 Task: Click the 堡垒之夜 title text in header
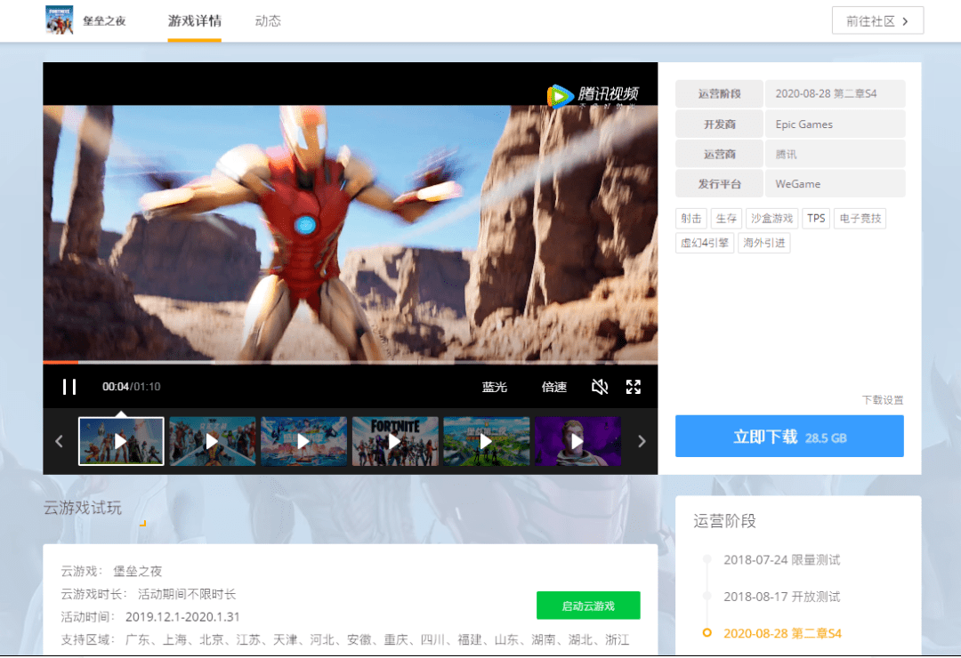click(x=104, y=20)
